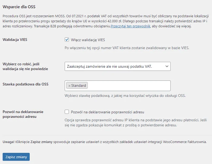Viewport: 212px width, 164px height.
Task: Open the failed validation action dropdown
Action: point(118,67)
